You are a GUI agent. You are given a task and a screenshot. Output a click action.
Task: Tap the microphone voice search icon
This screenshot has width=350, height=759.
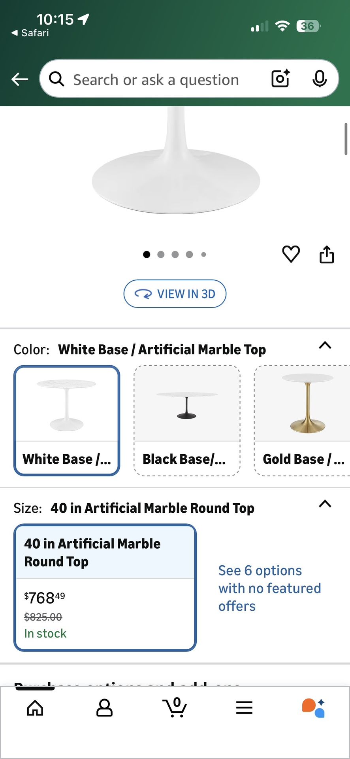(319, 79)
